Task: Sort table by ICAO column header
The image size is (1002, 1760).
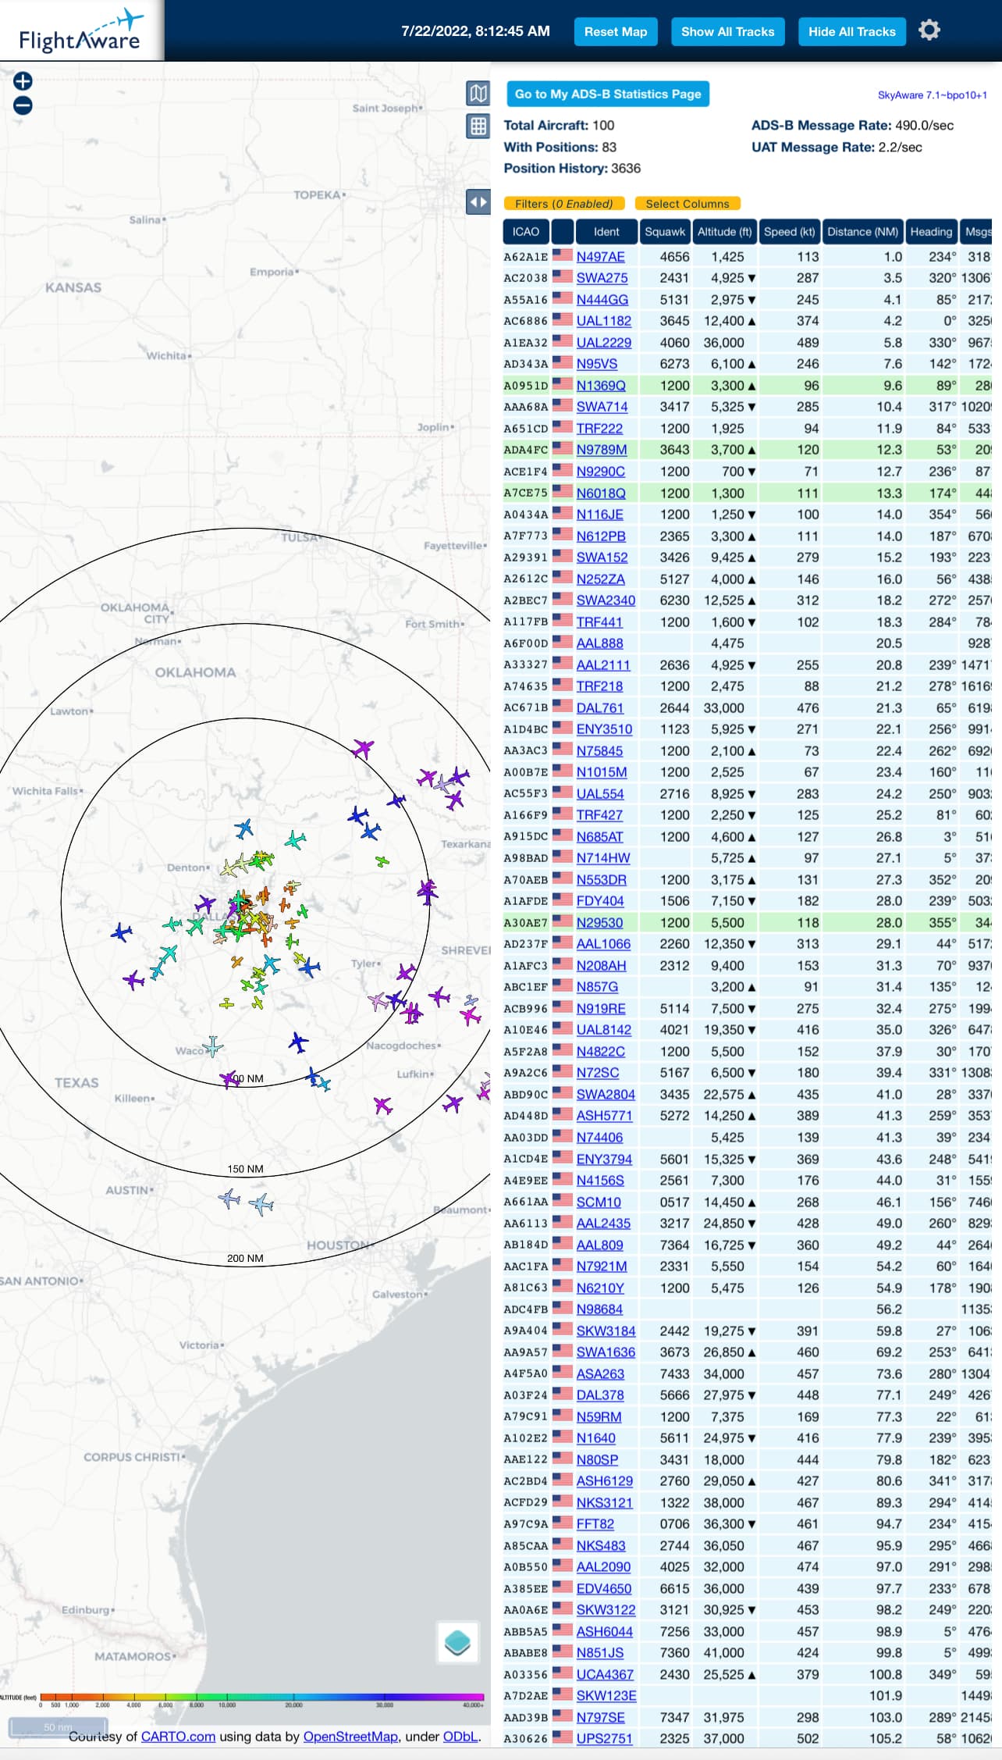Action: tap(526, 231)
